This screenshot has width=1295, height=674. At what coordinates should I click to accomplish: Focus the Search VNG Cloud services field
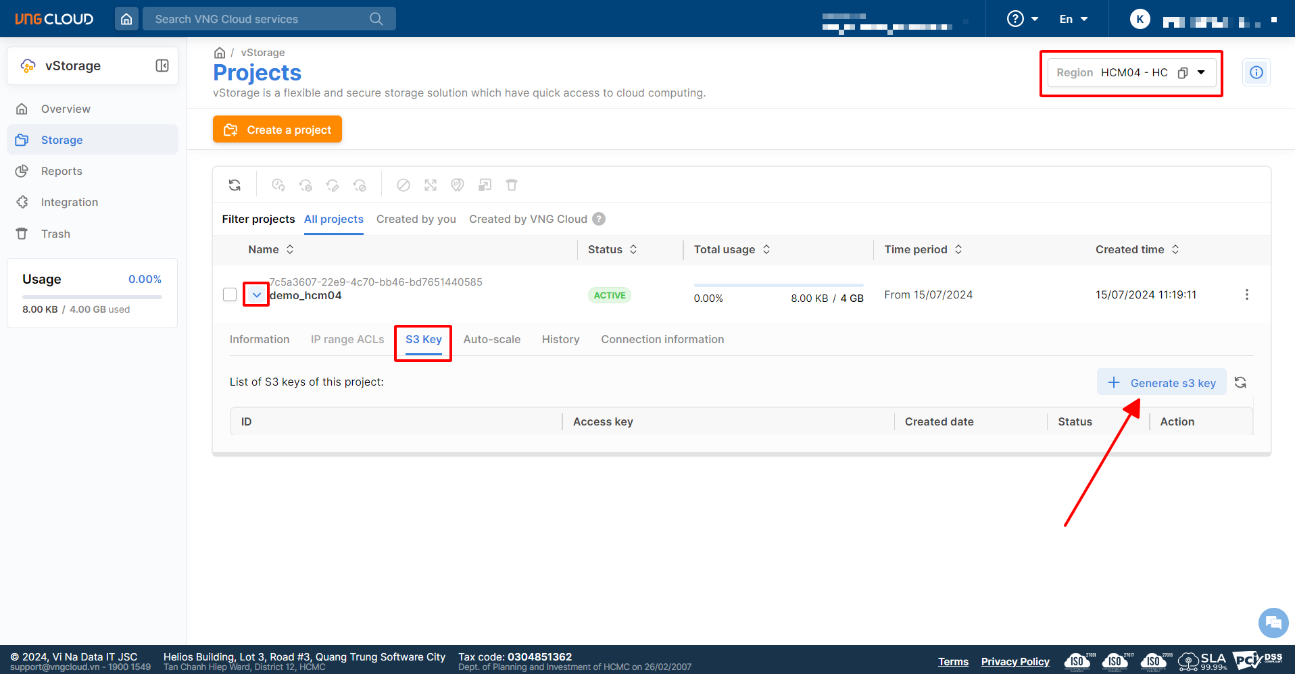pyautogui.click(x=260, y=19)
